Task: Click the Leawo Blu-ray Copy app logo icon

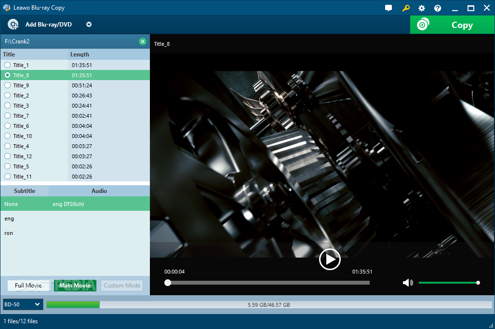Action: point(7,8)
